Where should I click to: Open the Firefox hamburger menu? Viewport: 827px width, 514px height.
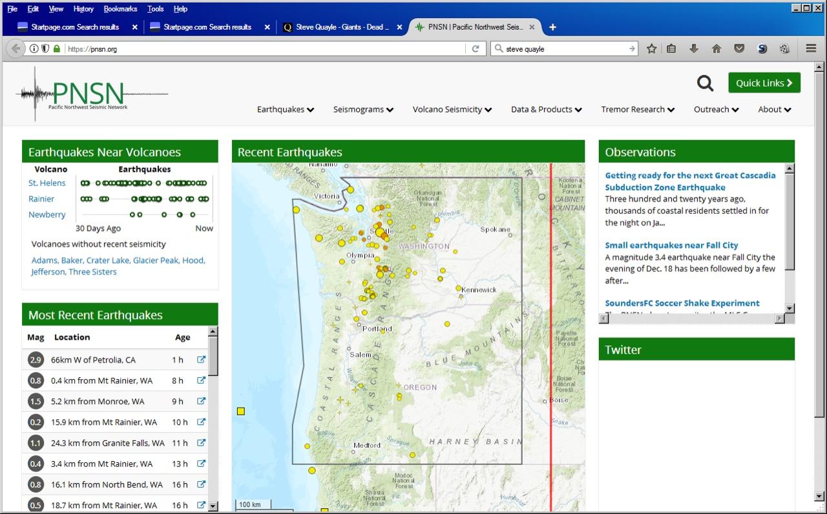(811, 48)
